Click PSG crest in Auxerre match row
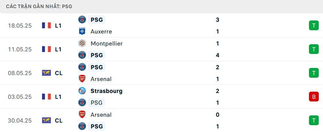The image size is (323, 132). tap(82, 20)
